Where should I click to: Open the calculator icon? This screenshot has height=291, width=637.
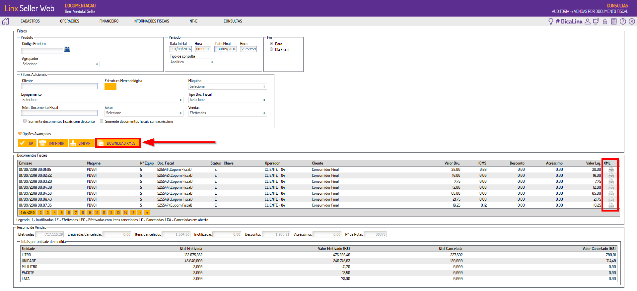(614, 22)
